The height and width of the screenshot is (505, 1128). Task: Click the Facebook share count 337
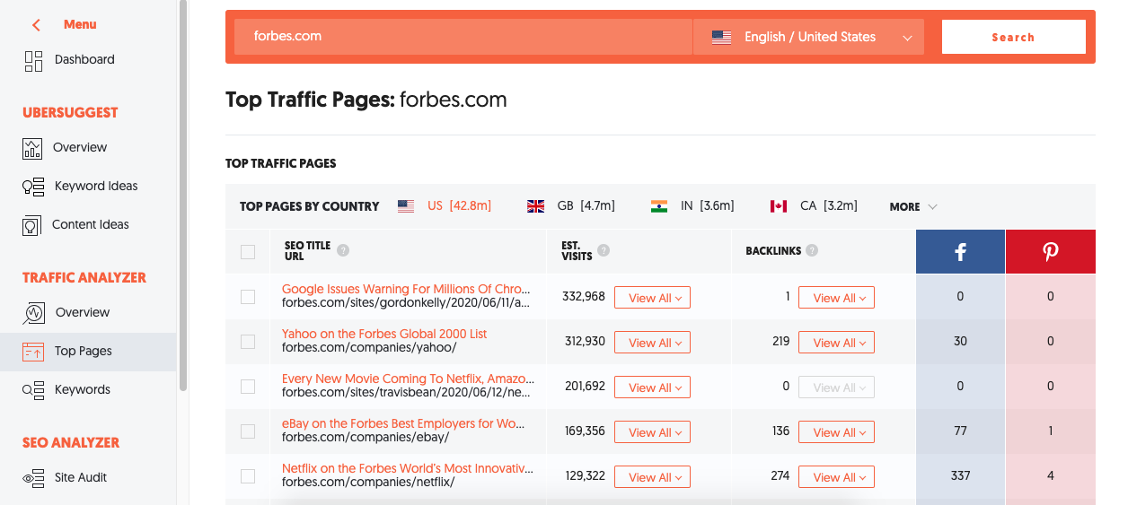tap(960, 476)
